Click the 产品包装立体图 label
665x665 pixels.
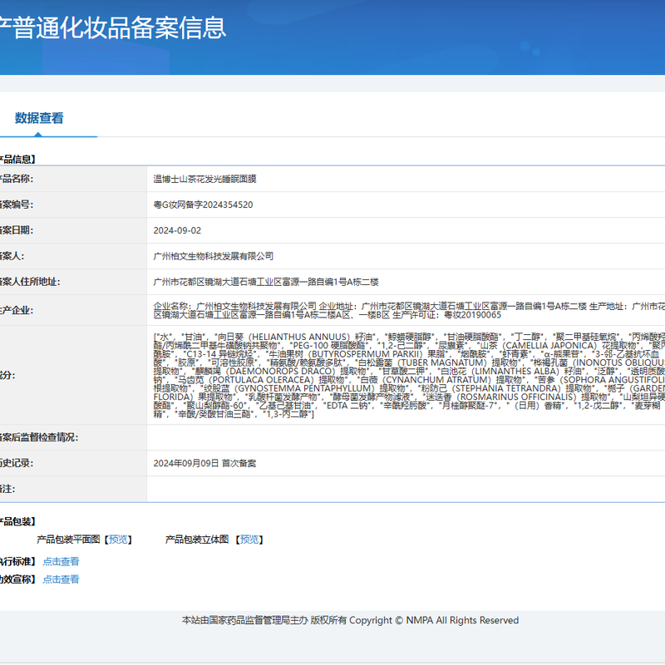(x=197, y=539)
